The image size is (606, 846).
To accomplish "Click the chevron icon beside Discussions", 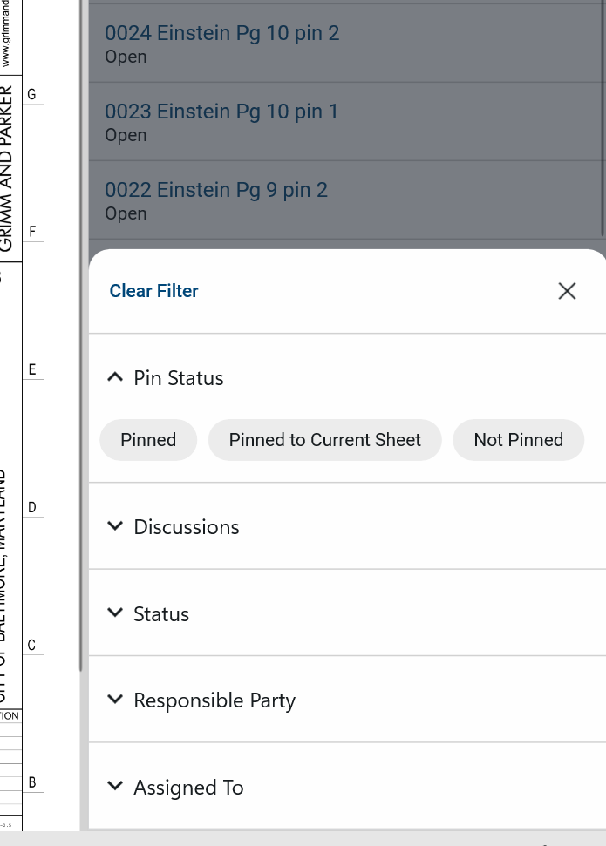I will 115,526.
